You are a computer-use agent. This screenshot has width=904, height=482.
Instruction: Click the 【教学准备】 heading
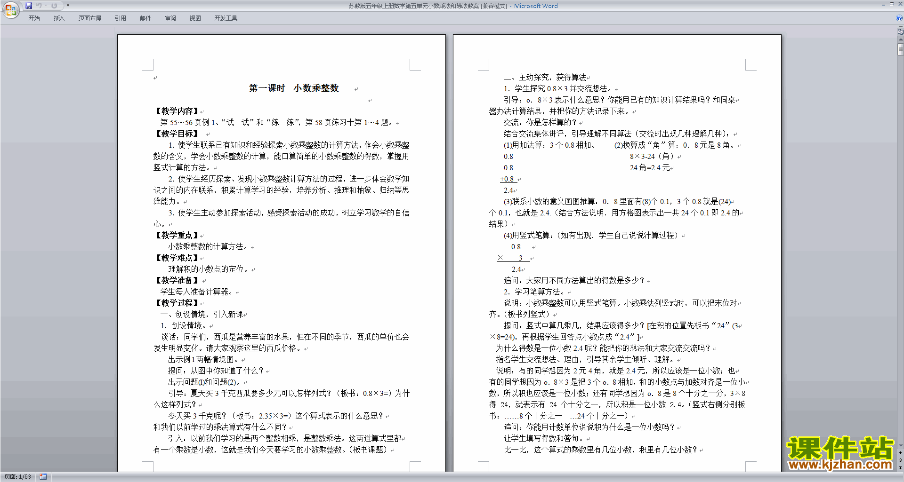point(177,280)
